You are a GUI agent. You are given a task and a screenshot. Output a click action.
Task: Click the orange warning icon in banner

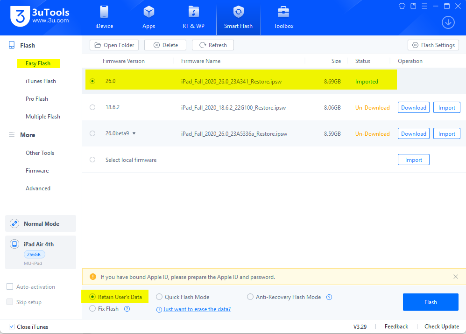pos(93,277)
